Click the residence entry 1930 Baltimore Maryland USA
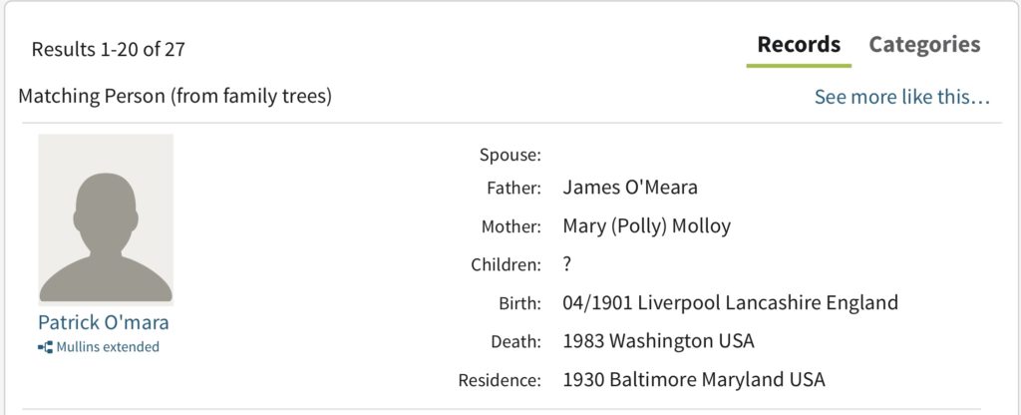 click(x=694, y=379)
